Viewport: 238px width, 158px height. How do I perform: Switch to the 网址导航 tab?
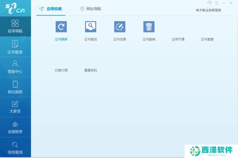tap(91, 9)
